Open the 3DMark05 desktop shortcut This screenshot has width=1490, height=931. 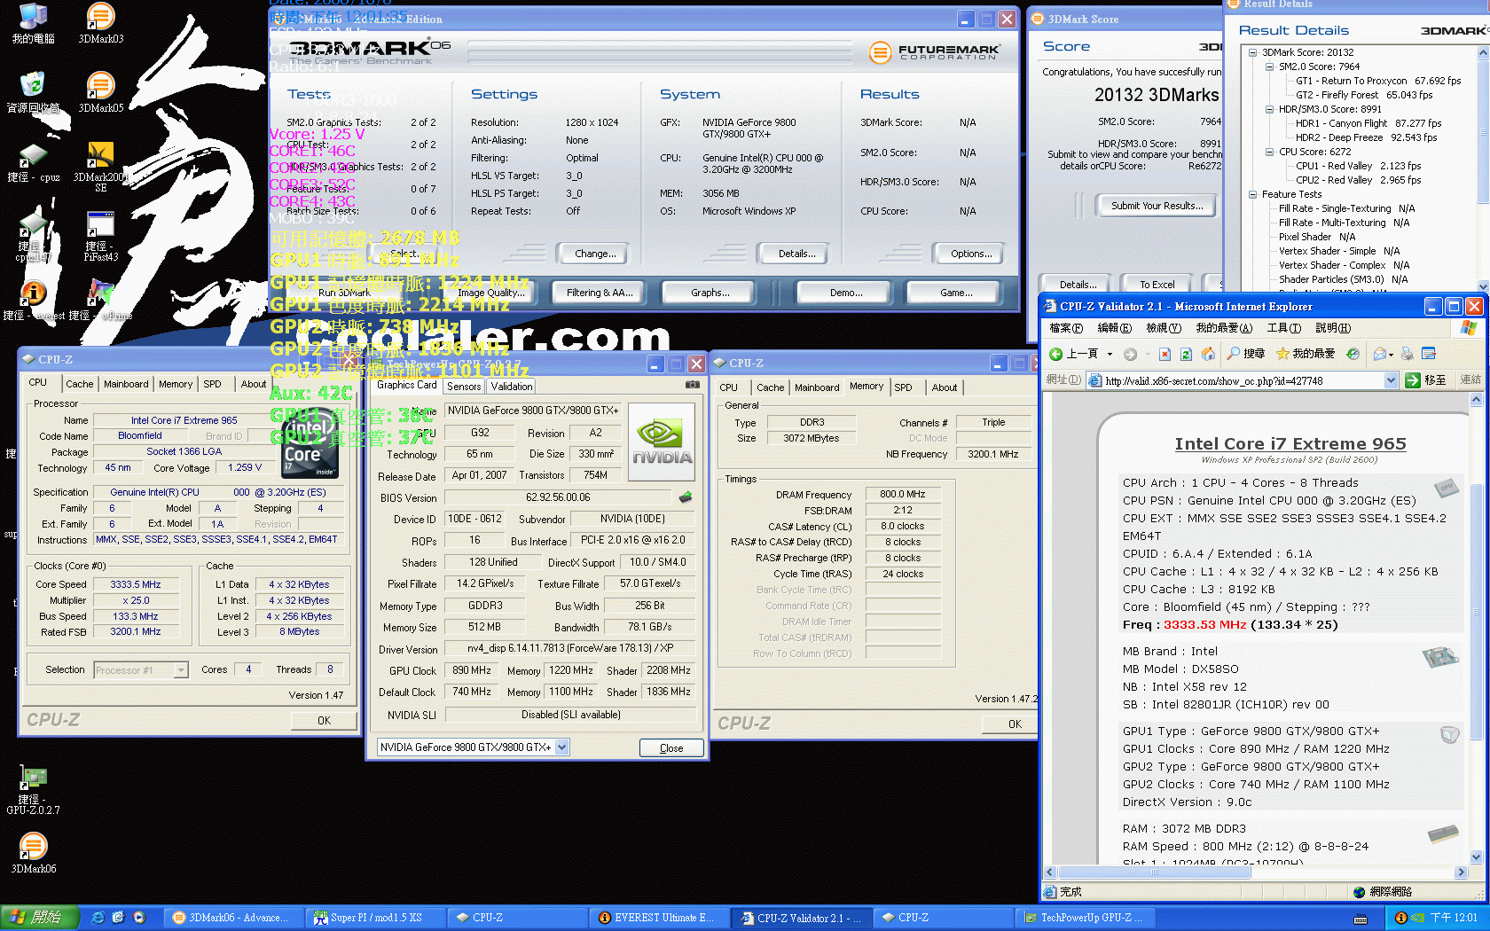[100, 92]
